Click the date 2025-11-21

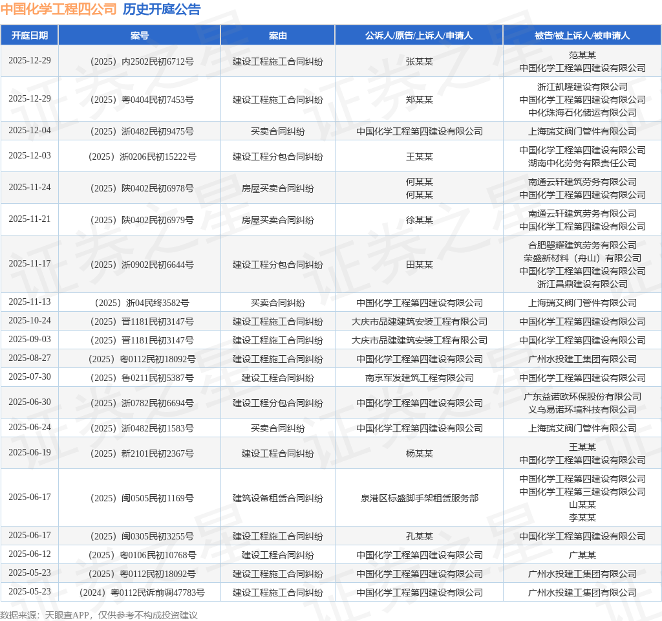pos(30,219)
